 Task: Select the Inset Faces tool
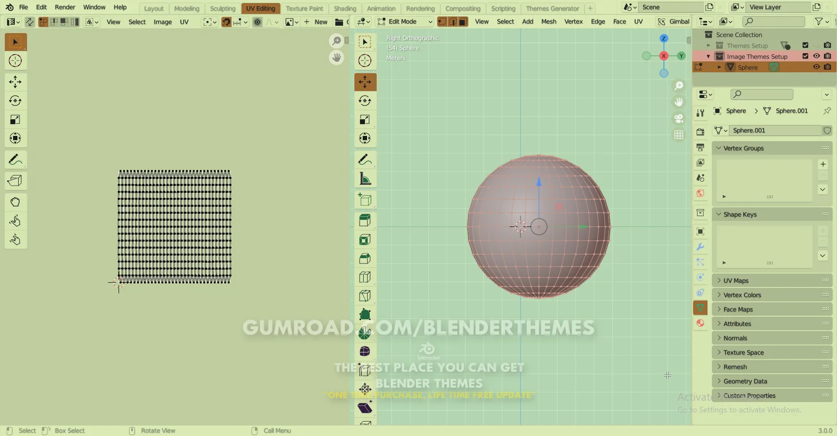tap(365, 239)
